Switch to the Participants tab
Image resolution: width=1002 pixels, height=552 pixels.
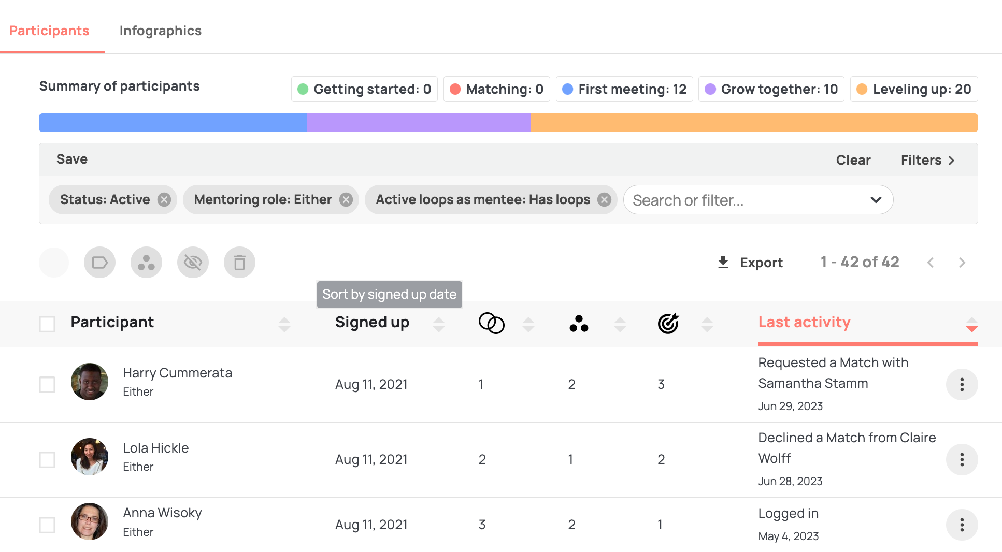tap(49, 31)
